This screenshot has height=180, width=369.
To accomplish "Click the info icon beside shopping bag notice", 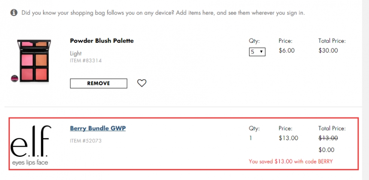I will (x=14, y=13).
